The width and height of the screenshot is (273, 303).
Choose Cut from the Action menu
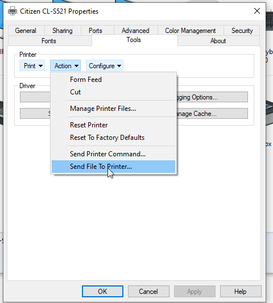point(114,92)
